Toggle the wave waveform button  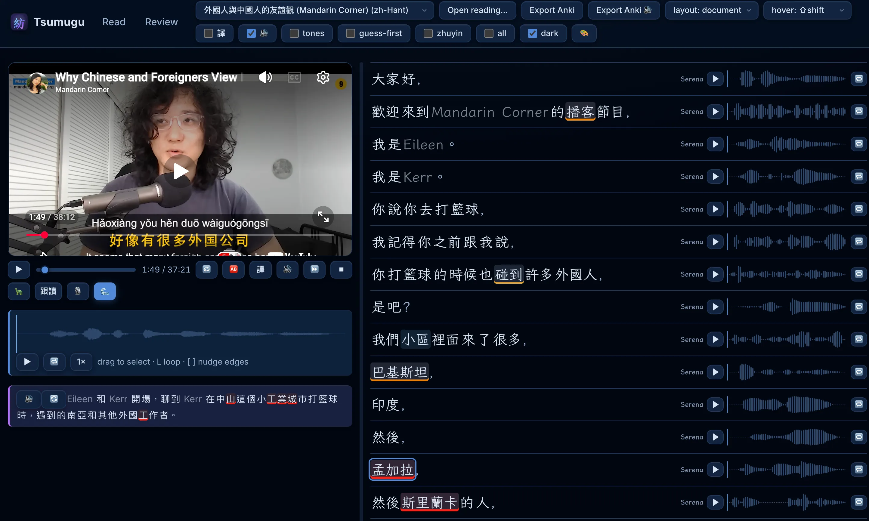click(x=105, y=291)
